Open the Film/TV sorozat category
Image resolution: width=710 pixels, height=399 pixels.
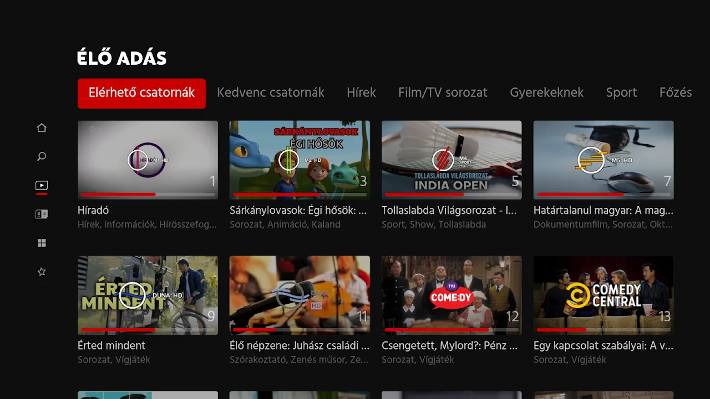[443, 93]
